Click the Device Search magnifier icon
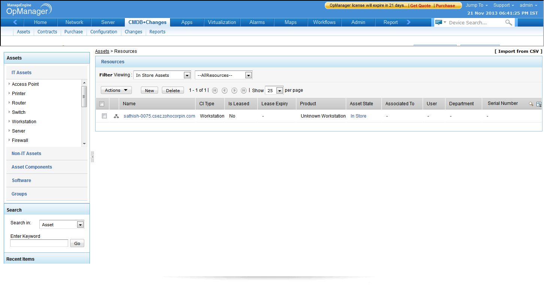This screenshot has width=544, height=288. pos(508,22)
